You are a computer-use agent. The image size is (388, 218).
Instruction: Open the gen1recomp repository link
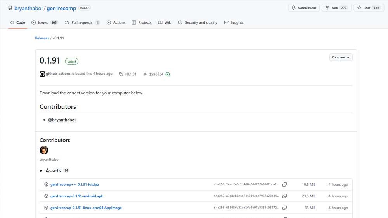61,8
